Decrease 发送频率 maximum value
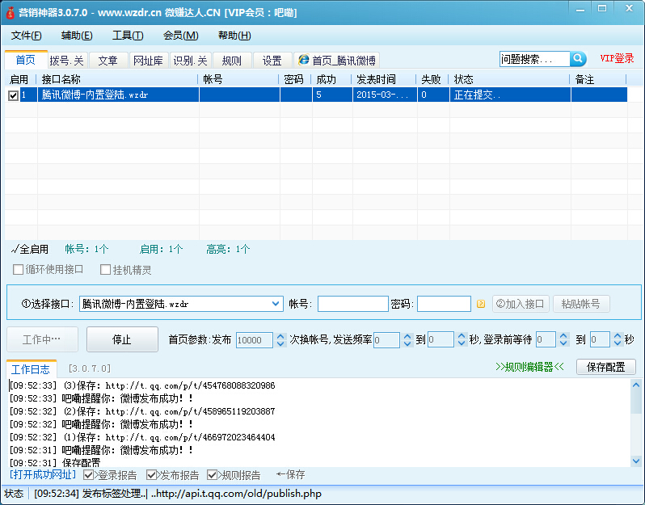Image resolution: width=645 pixels, height=505 pixels. 462,343
